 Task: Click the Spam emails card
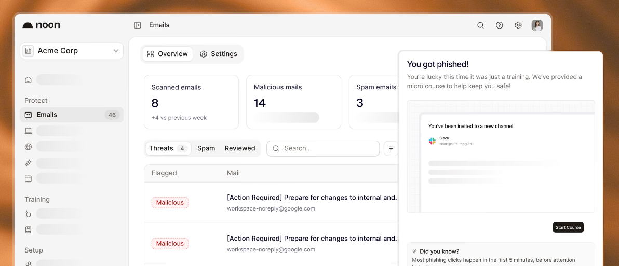coord(373,102)
